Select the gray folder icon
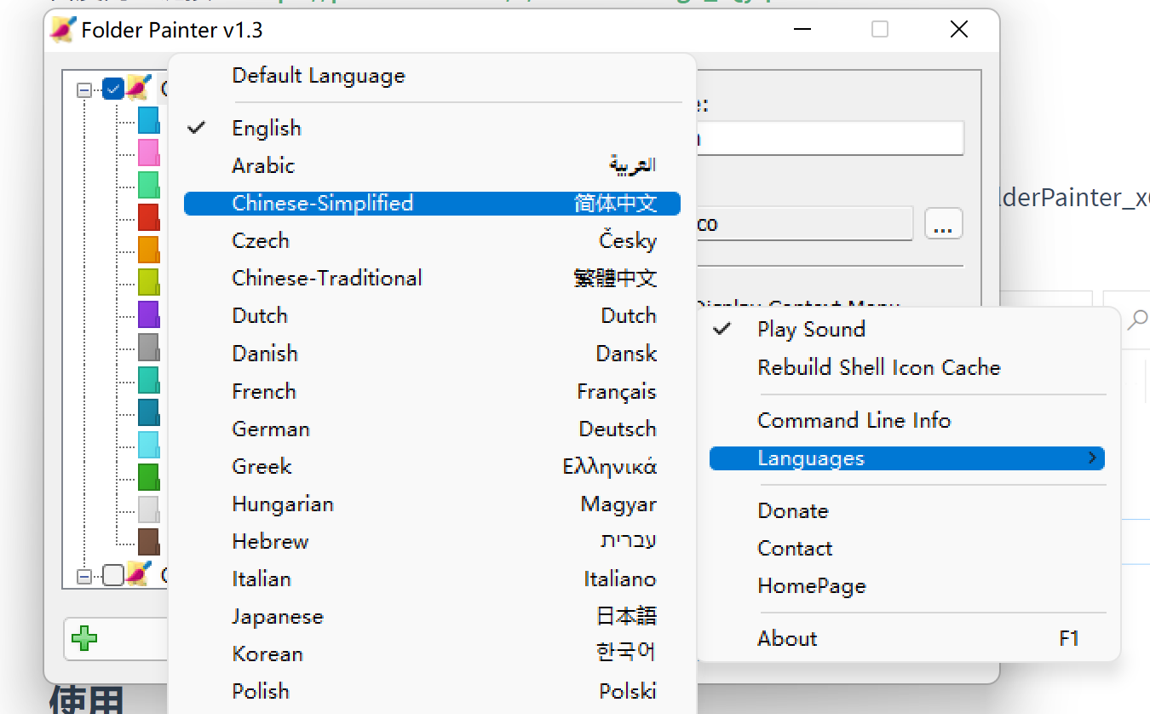1150x714 pixels. [x=148, y=347]
